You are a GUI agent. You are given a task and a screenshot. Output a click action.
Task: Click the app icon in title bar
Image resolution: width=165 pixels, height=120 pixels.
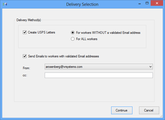point(5,4)
